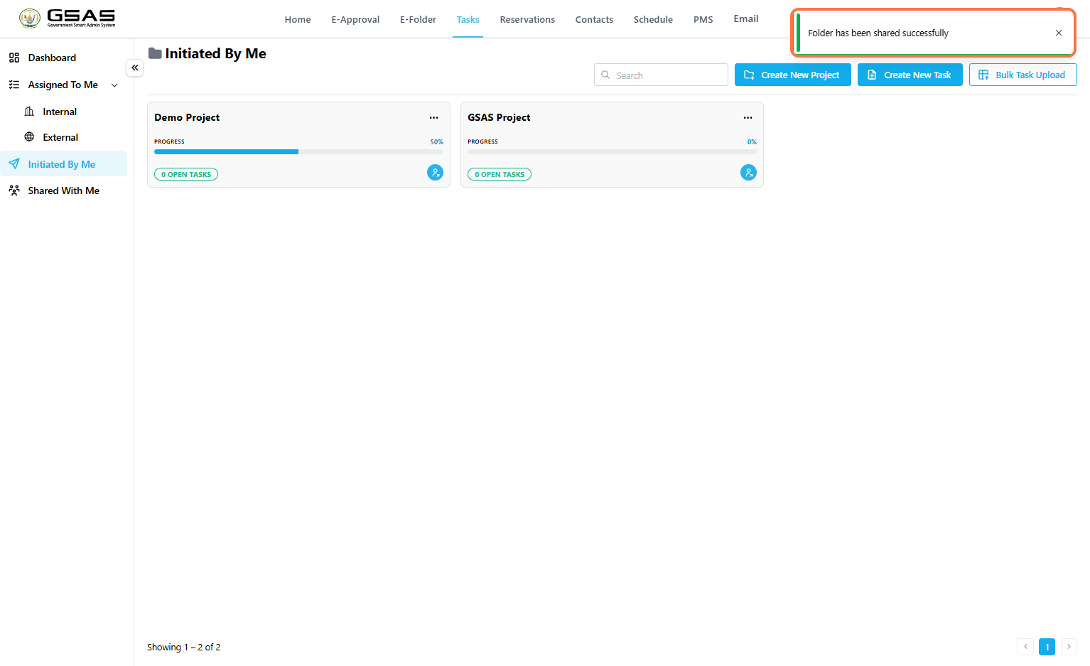Click GSAS Project open tasks badge
The height and width of the screenshot is (666, 1090).
coord(500,174)
